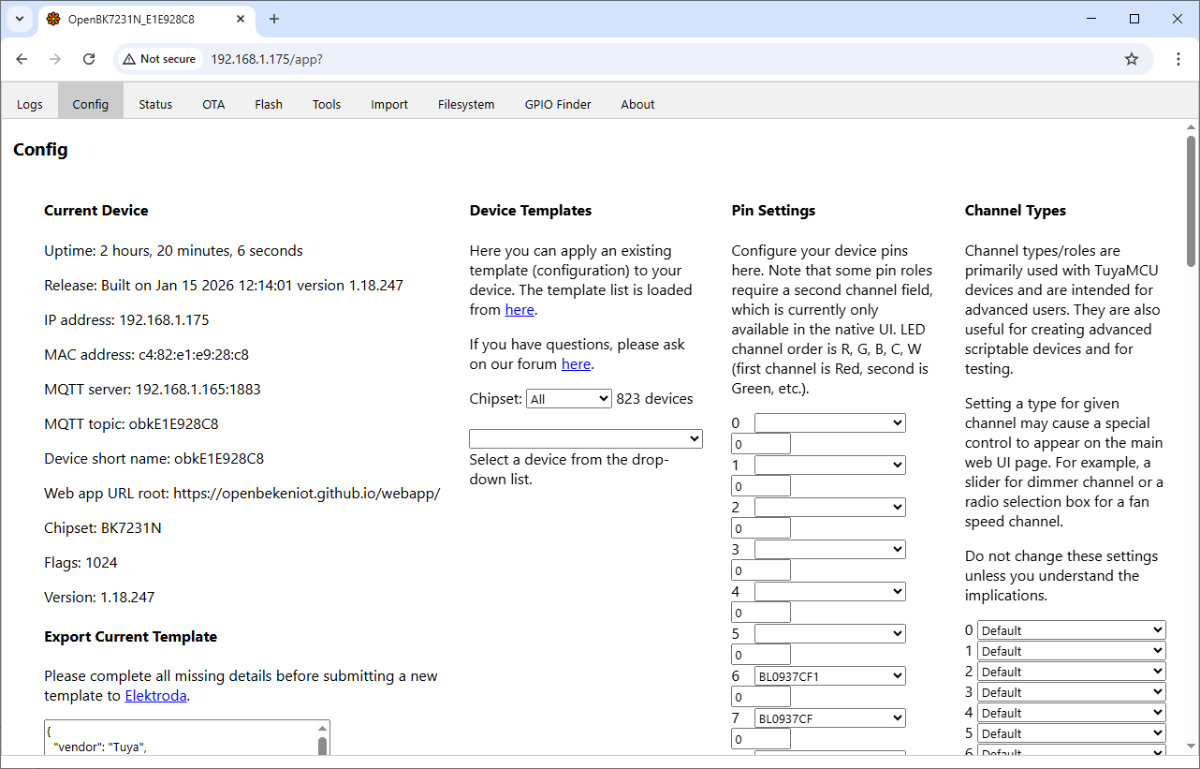Open pin 7 role dropdown showing BL0937CF
The width and height of the screenshot is (1200, 769).
click(x=829, y=718)
